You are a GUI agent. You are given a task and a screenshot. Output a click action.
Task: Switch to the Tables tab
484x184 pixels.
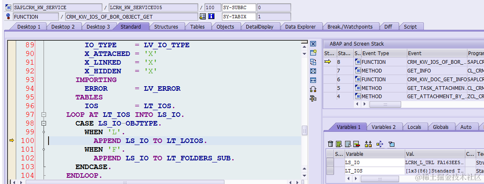[197, 27]
